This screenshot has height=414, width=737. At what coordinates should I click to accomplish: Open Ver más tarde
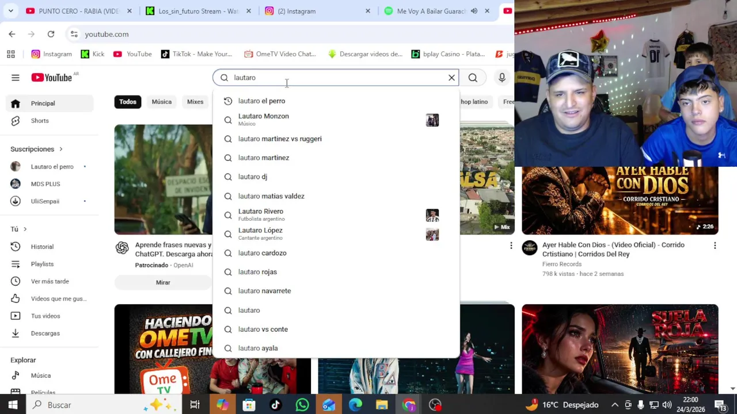50,281
